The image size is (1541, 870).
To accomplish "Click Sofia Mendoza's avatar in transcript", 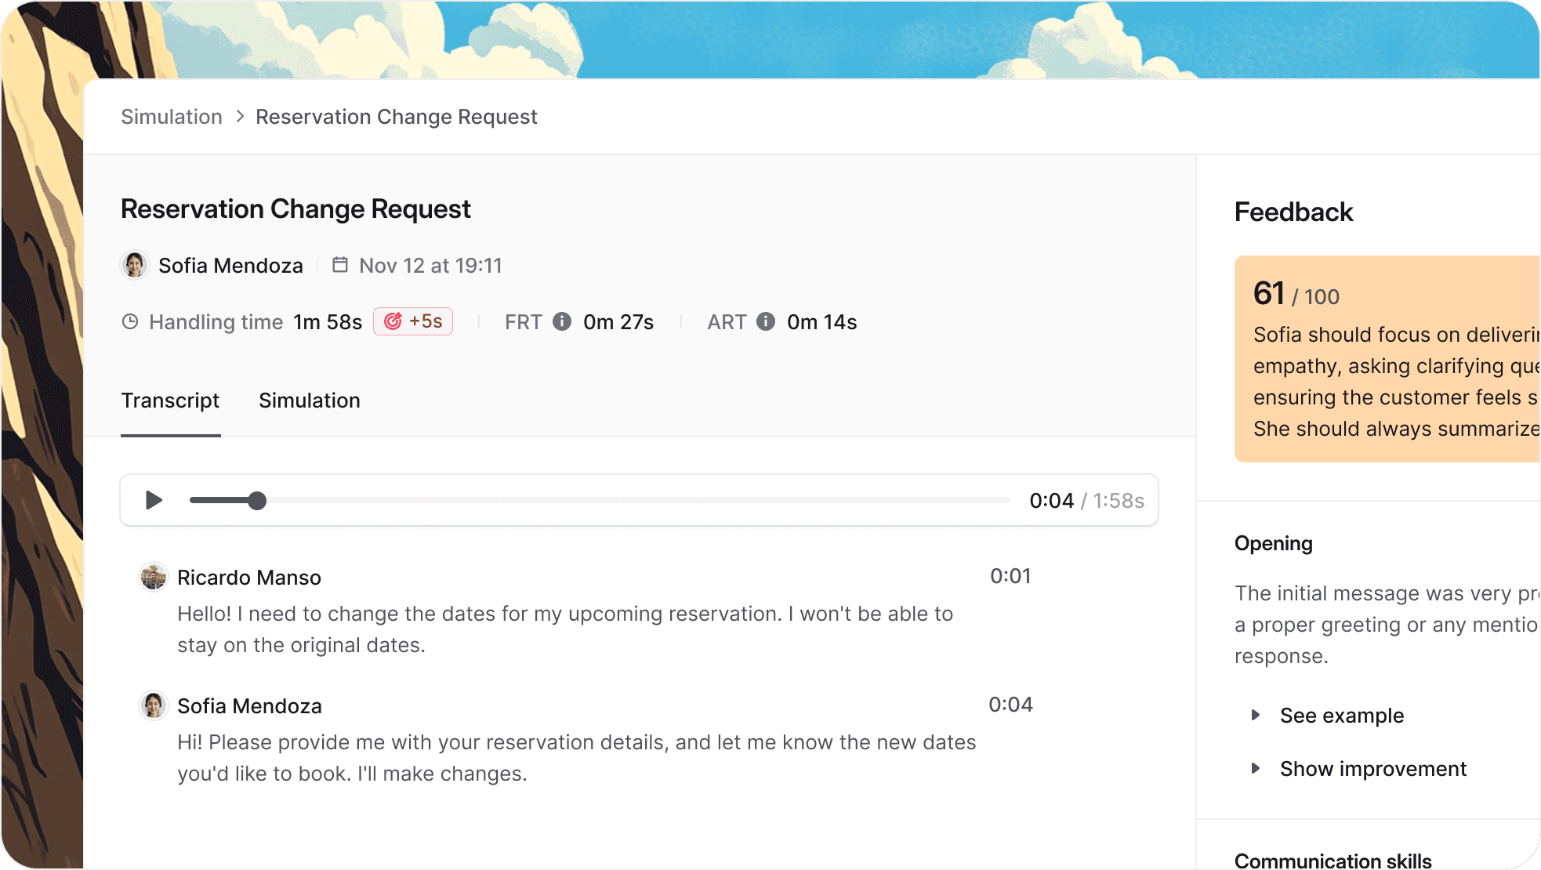I will click(154, 705).
